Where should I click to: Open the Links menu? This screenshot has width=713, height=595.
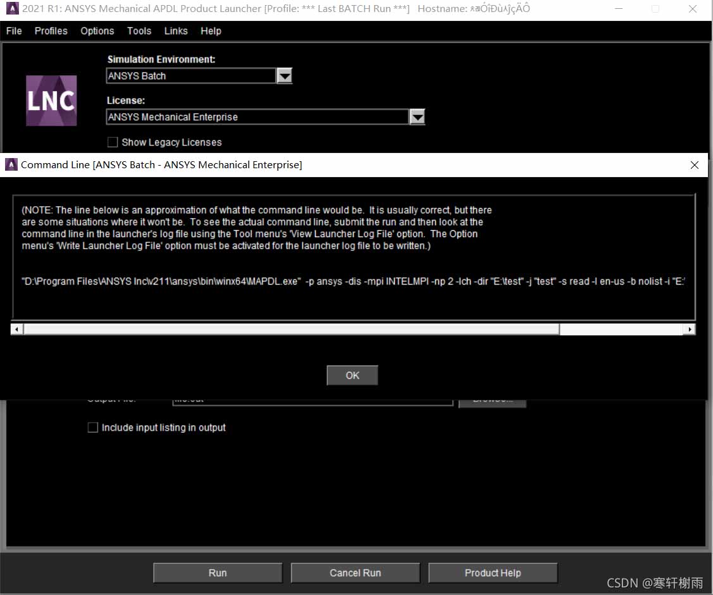coord(176,31)
